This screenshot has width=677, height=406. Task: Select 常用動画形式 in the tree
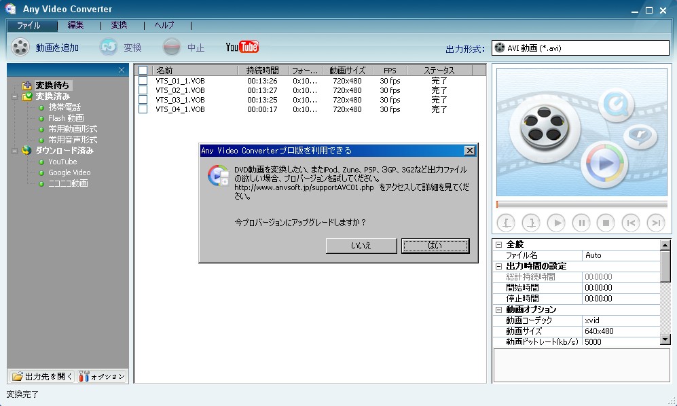[x=73, y=129]
